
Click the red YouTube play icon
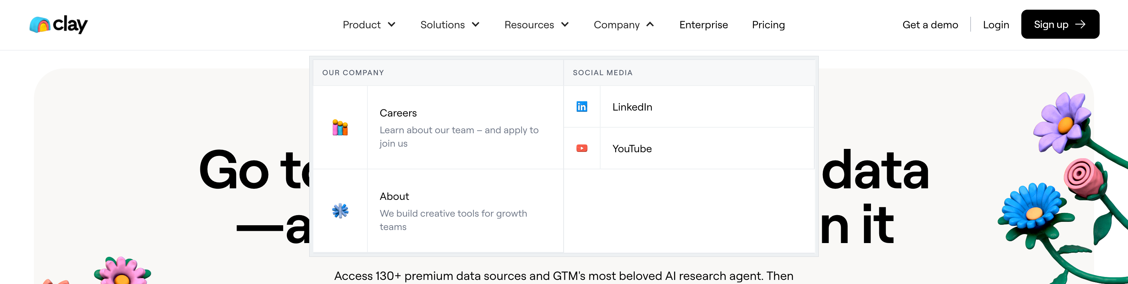(x=582, y=149)
